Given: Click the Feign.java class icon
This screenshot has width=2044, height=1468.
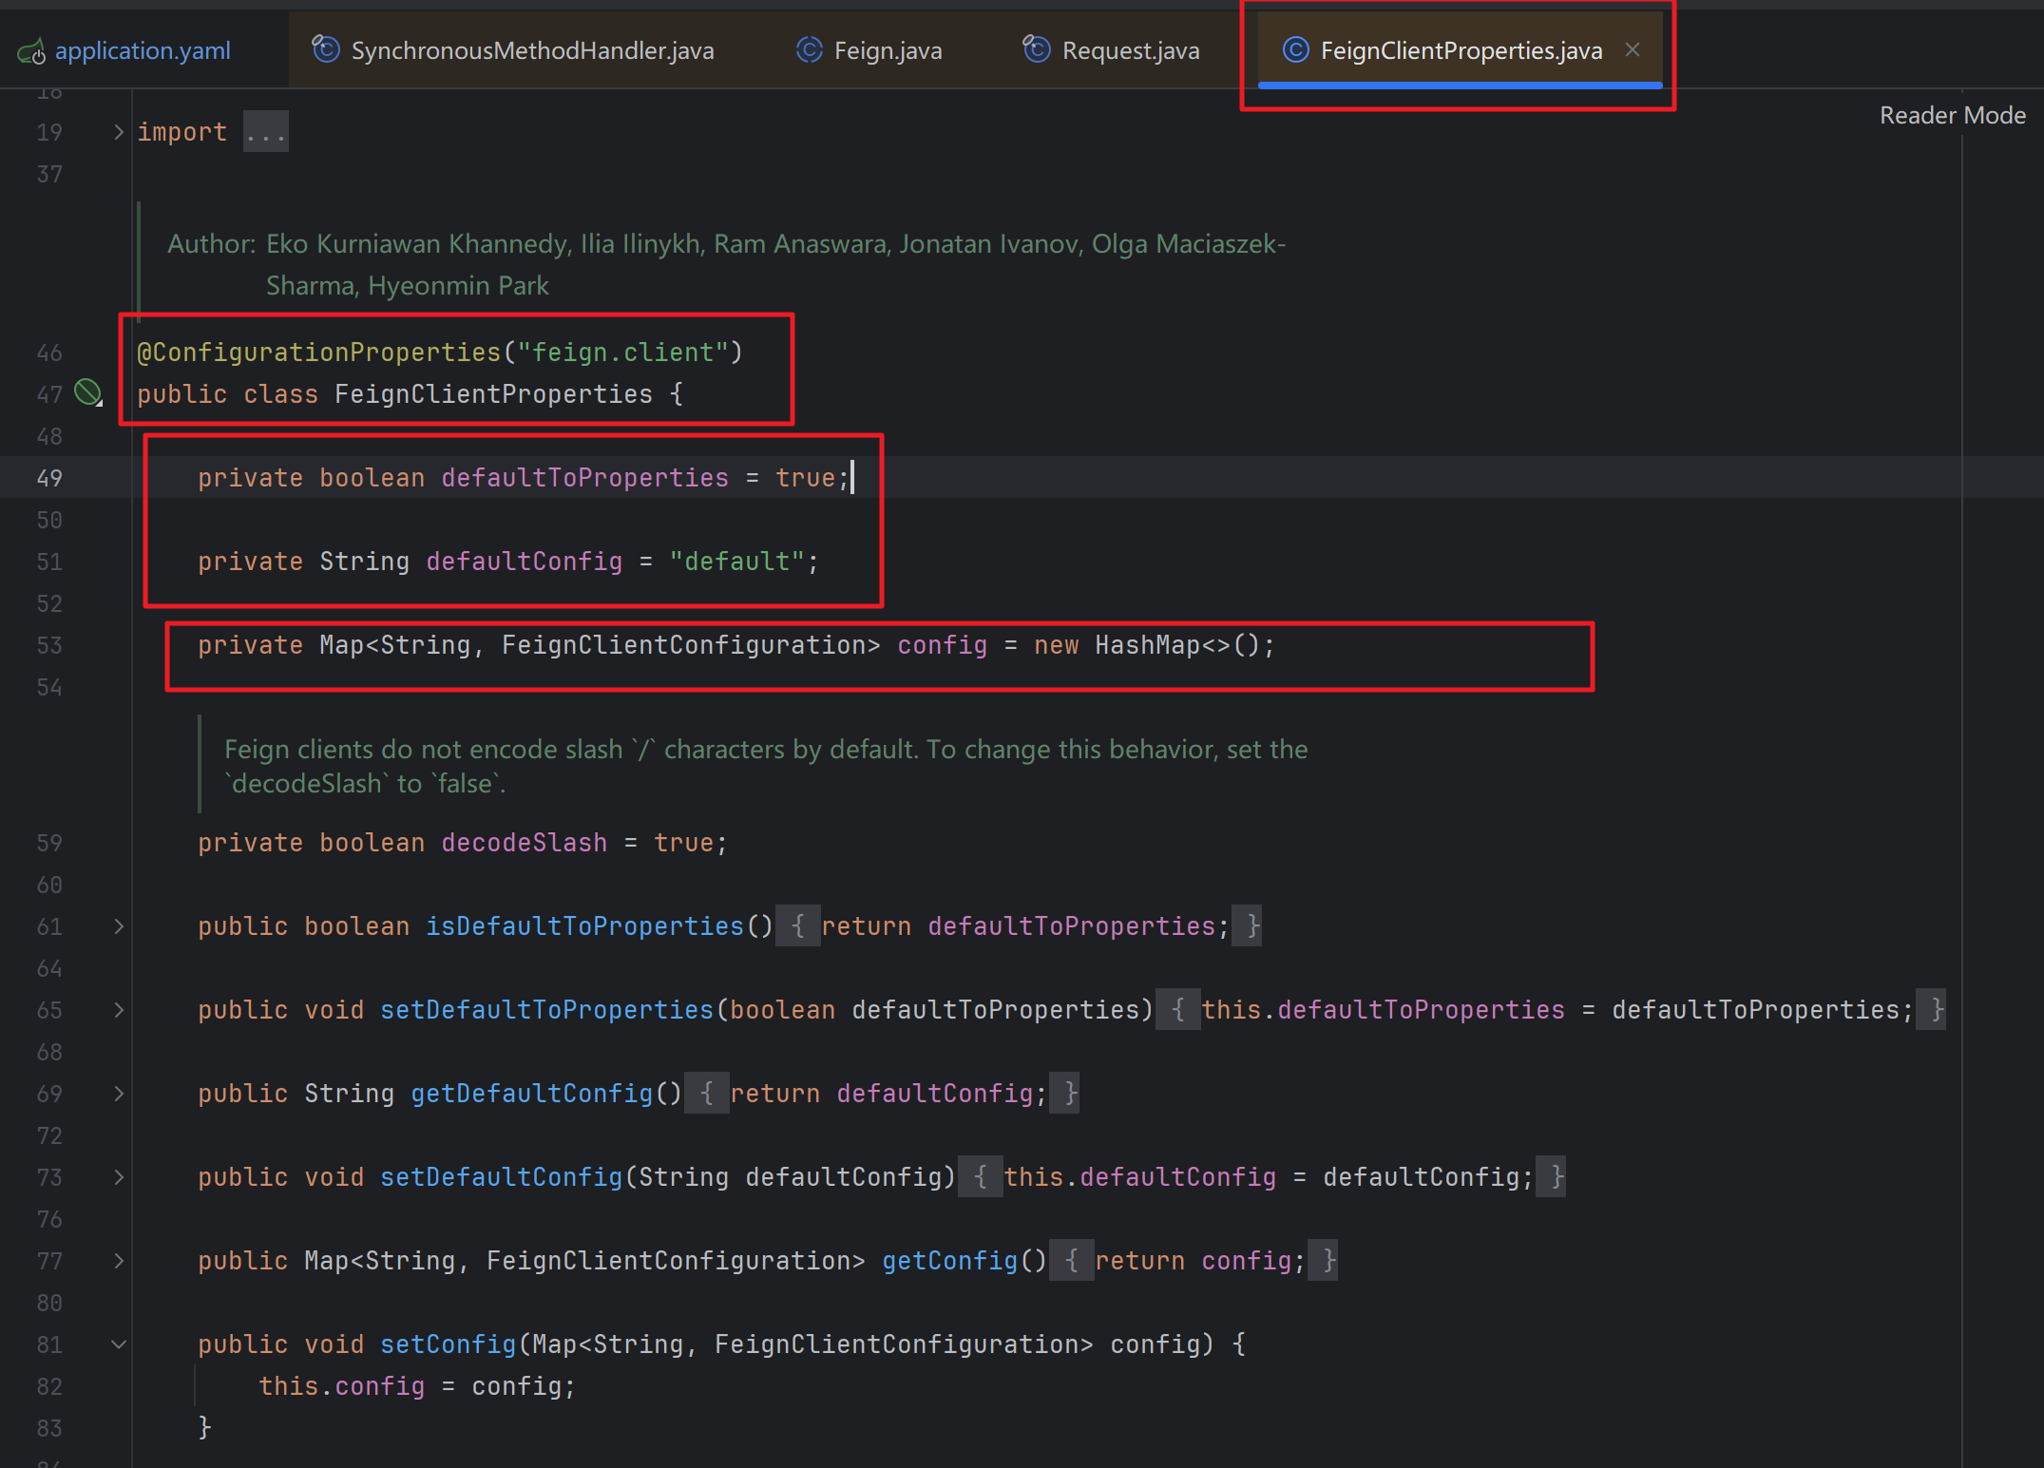Looking at the screenshot, I should pos(809,49).
